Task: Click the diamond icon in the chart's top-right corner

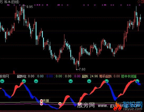Action: pos(139,2)
